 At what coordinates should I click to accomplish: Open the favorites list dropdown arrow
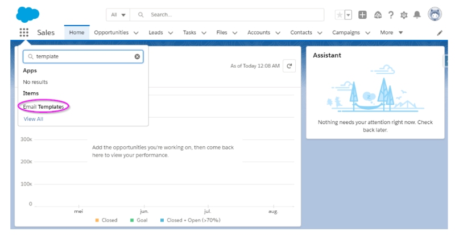click(348, 15)
